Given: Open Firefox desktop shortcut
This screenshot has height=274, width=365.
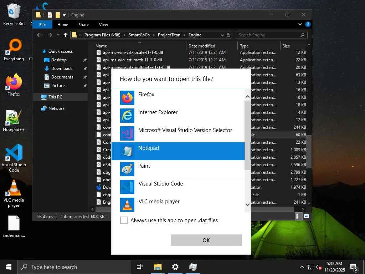Looking at the screenshot, I should [x=14, y=85].
